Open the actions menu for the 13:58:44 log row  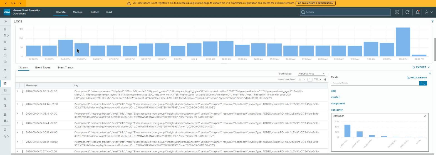tap(22, 142)
